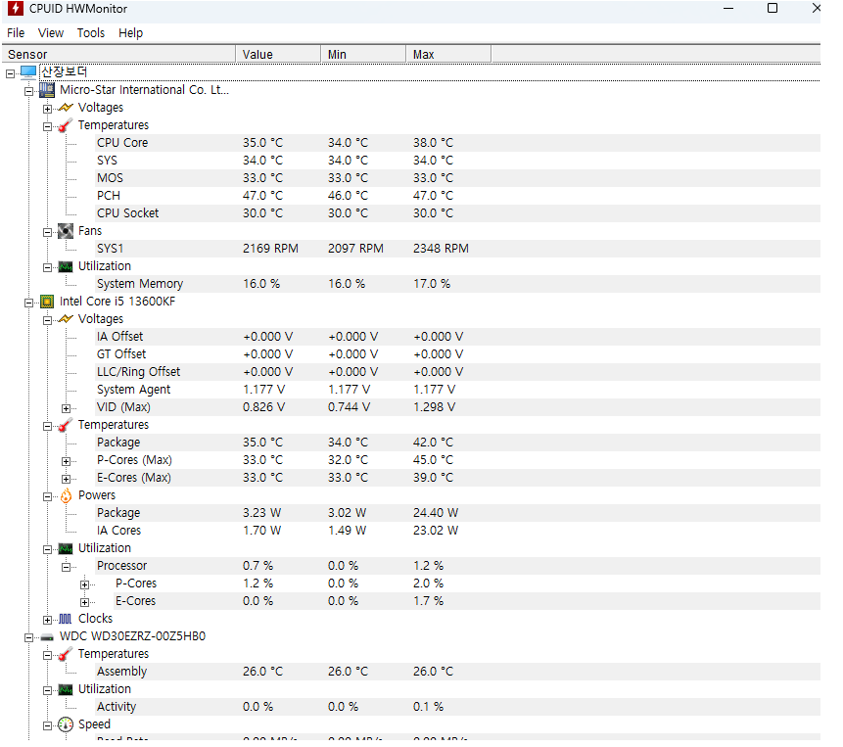Click the CPU Utilization graph icon
843x747 pixels.
pos(66,548)
